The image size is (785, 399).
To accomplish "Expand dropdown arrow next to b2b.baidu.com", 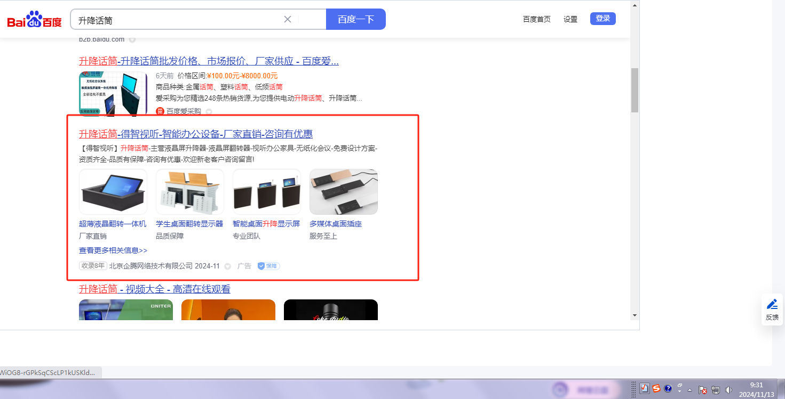I will click(132, 39).
